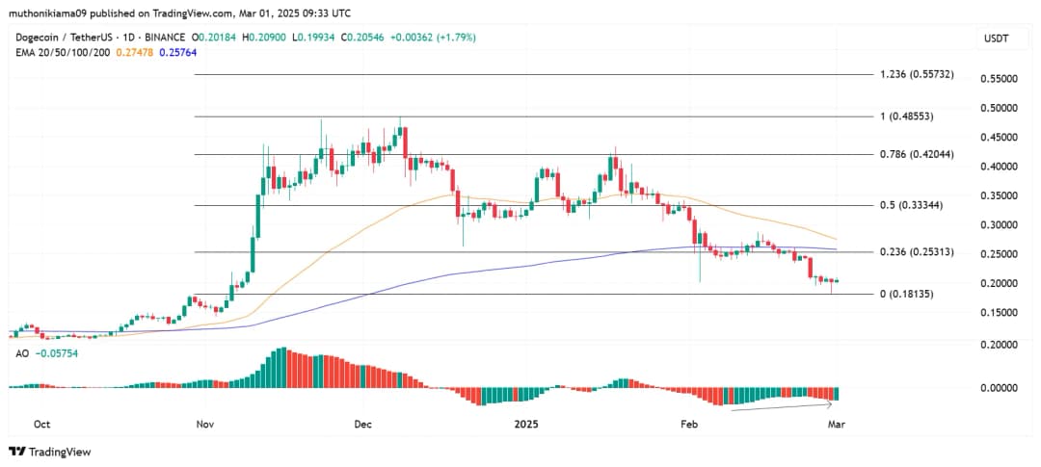Click the Nov label on time axis
The image size is (1041, 467).
[x=203, y=424]
